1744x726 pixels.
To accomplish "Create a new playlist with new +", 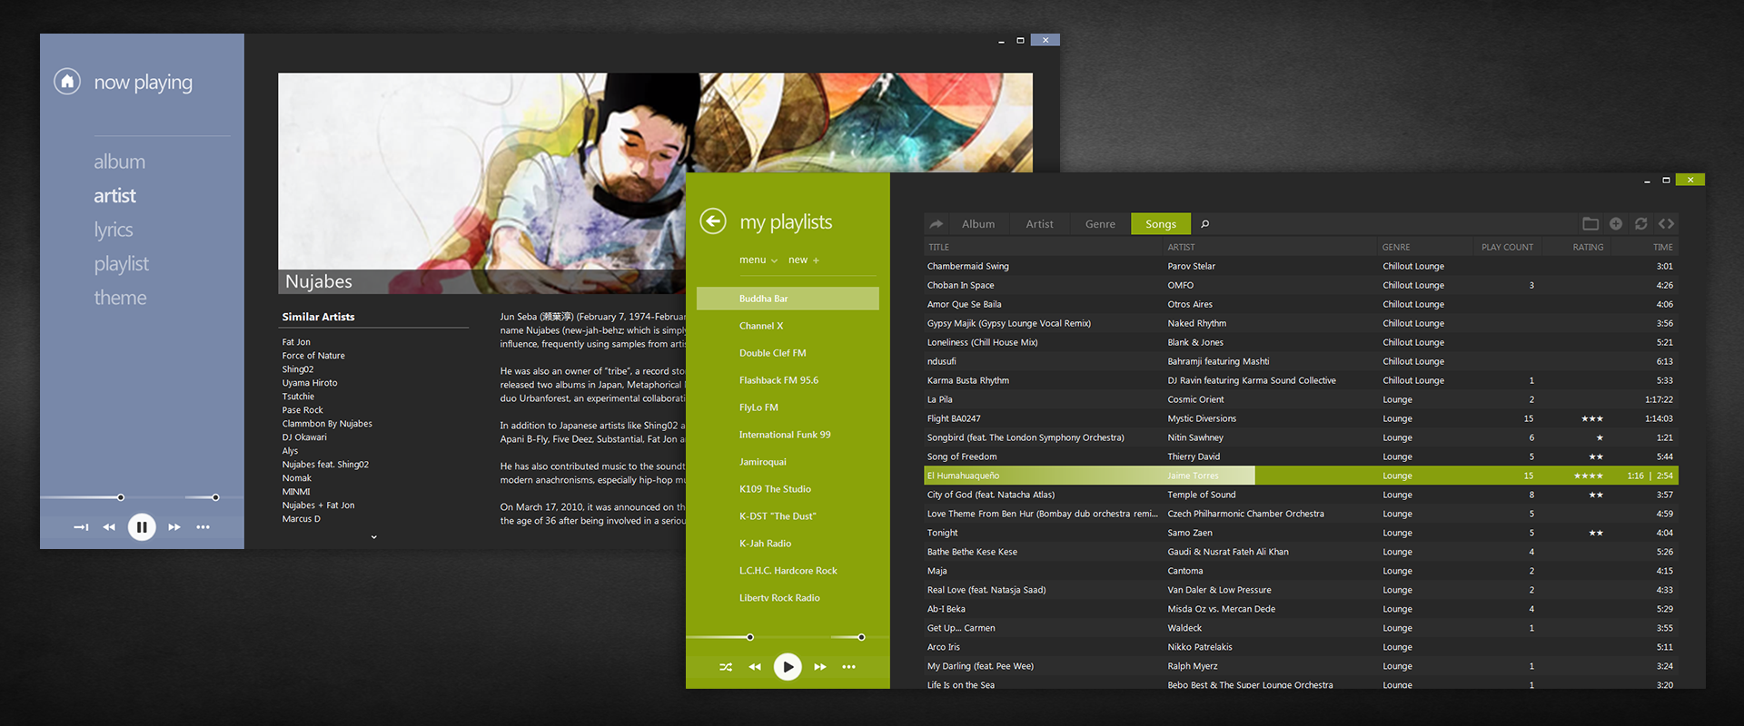I will 804,260.
